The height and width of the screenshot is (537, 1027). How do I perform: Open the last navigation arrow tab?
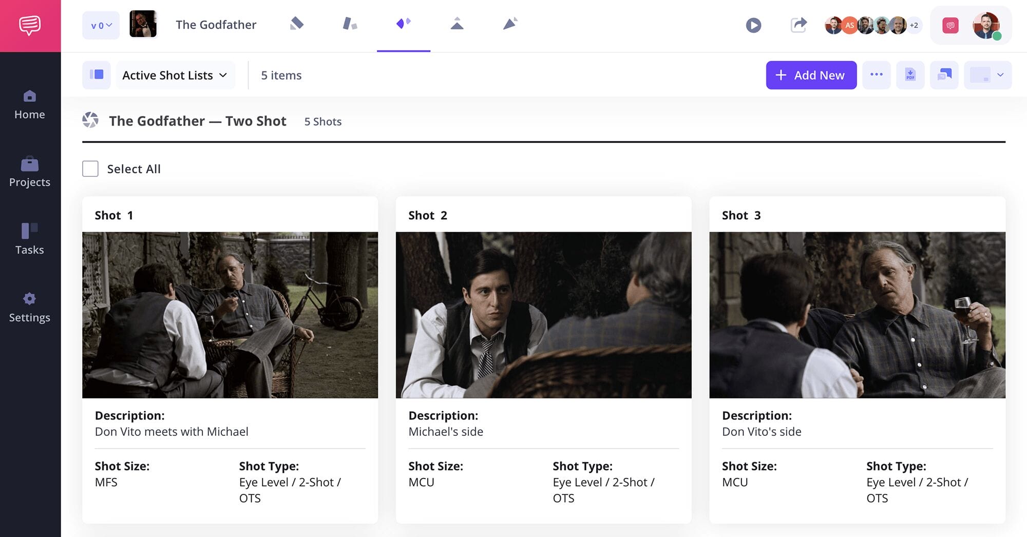click(510, 24)
